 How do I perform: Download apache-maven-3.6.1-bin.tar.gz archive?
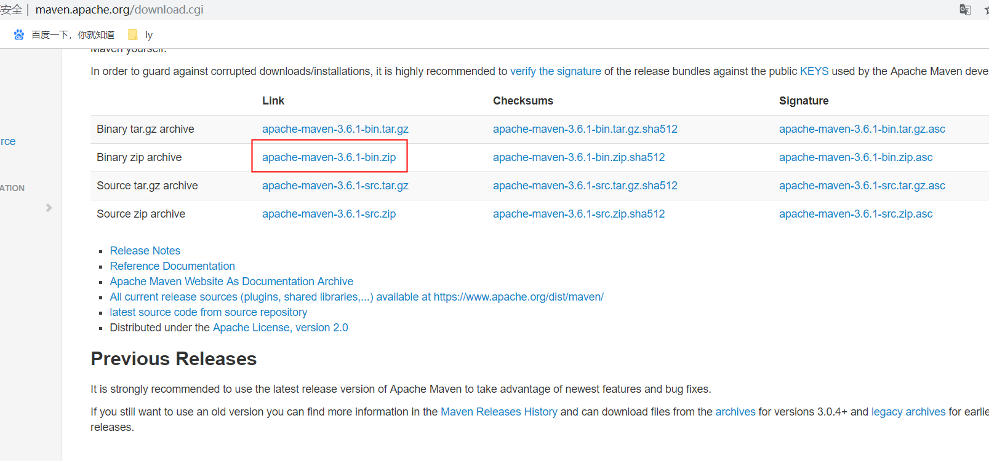tap(335, 129)
